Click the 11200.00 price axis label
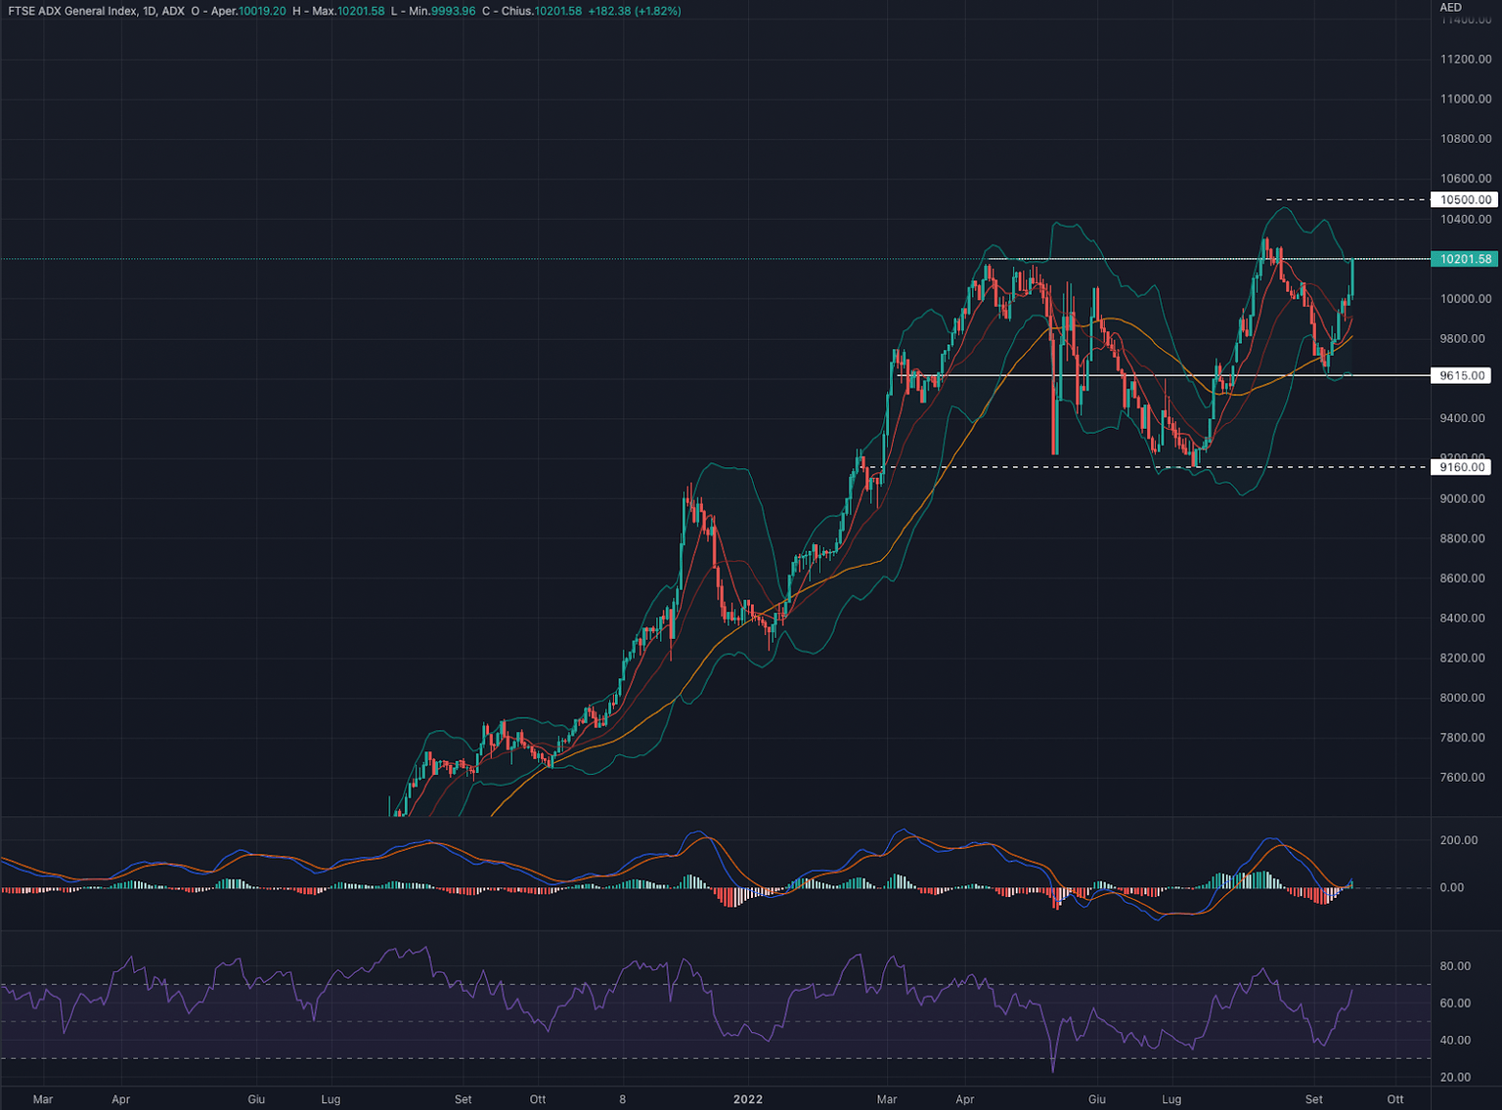 [x=1466, y=60]
